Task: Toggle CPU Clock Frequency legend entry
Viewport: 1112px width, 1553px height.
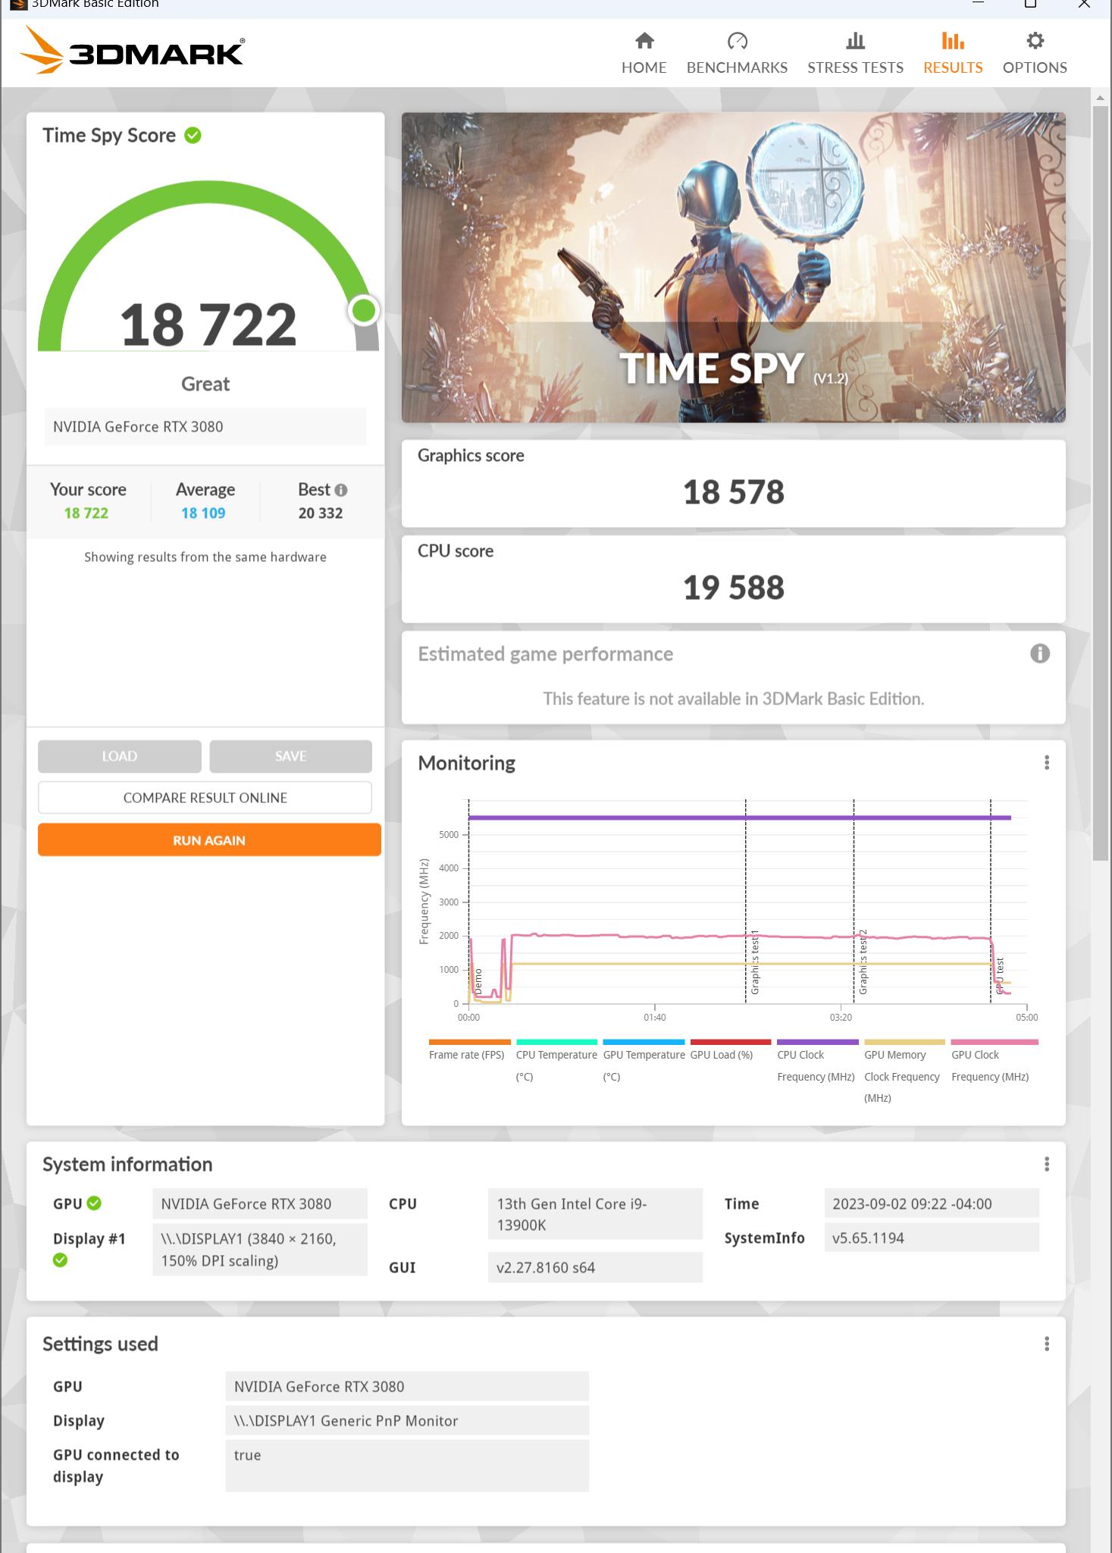Action: 817,1060
